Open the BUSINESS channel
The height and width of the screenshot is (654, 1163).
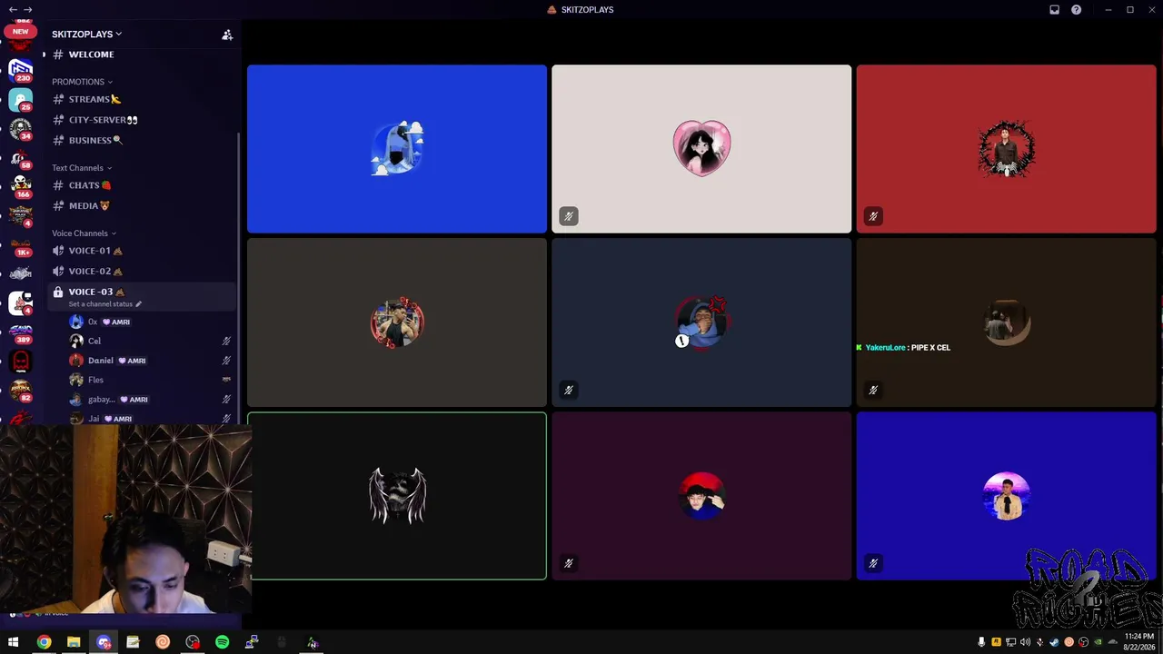142,141
